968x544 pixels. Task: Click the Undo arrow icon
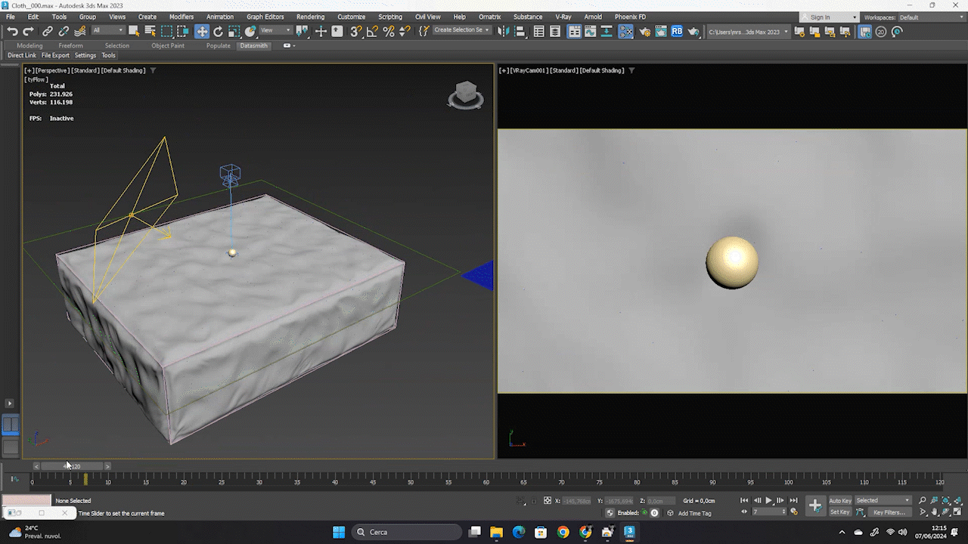tap(12, 31)
